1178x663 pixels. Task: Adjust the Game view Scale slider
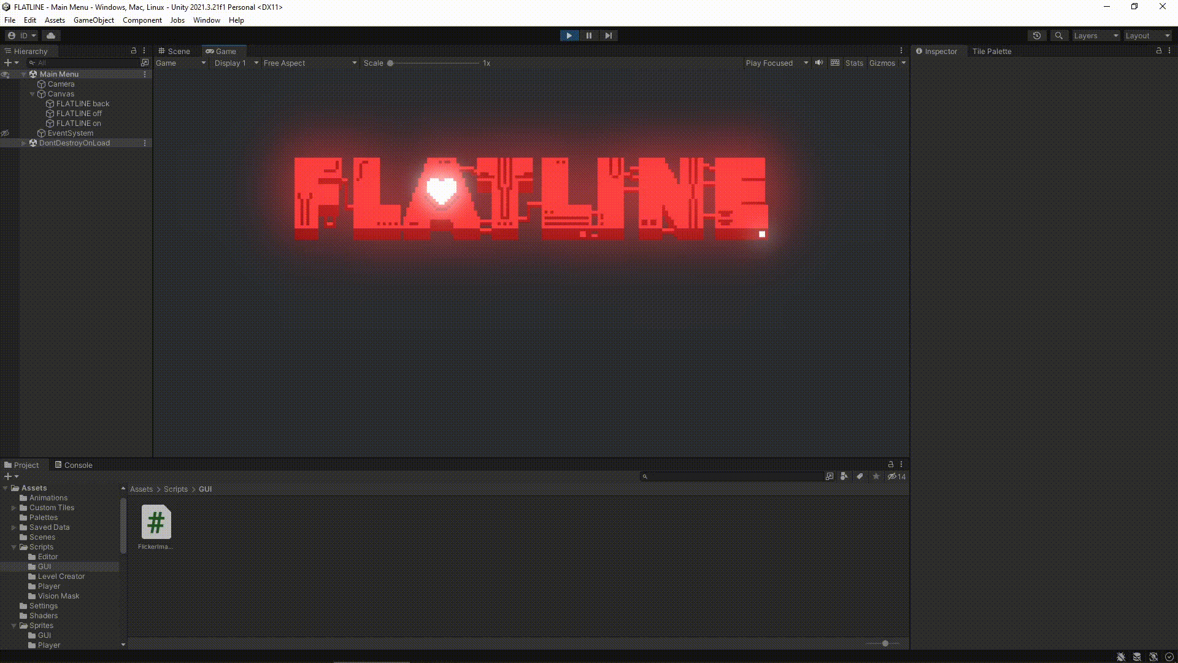point(390,63)
